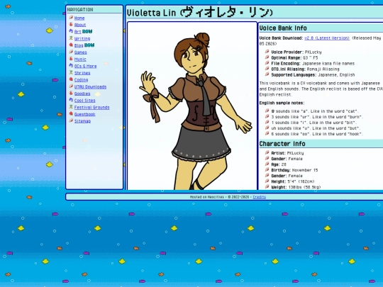Click the 'Optimal Range: G3 ~ F5' line
Screen dimensions: 383x287
click(294, 58)
